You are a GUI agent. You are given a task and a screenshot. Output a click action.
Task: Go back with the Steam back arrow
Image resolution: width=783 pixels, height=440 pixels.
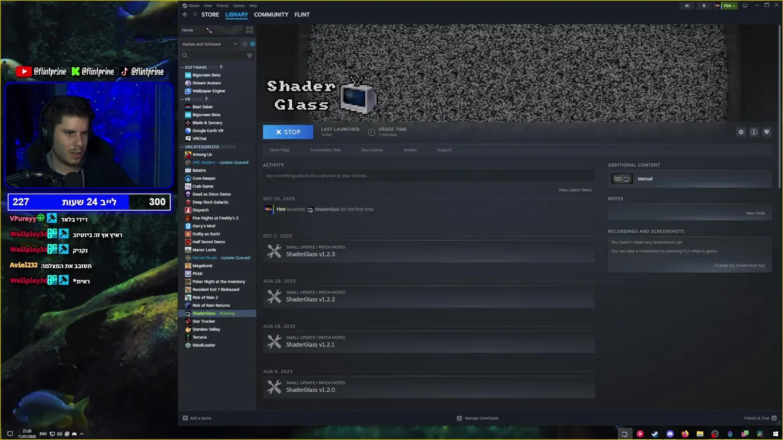point(185,15)
